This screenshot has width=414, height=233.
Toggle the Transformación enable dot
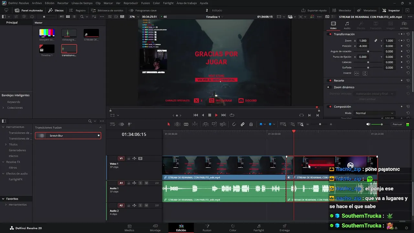coord(330,34)
